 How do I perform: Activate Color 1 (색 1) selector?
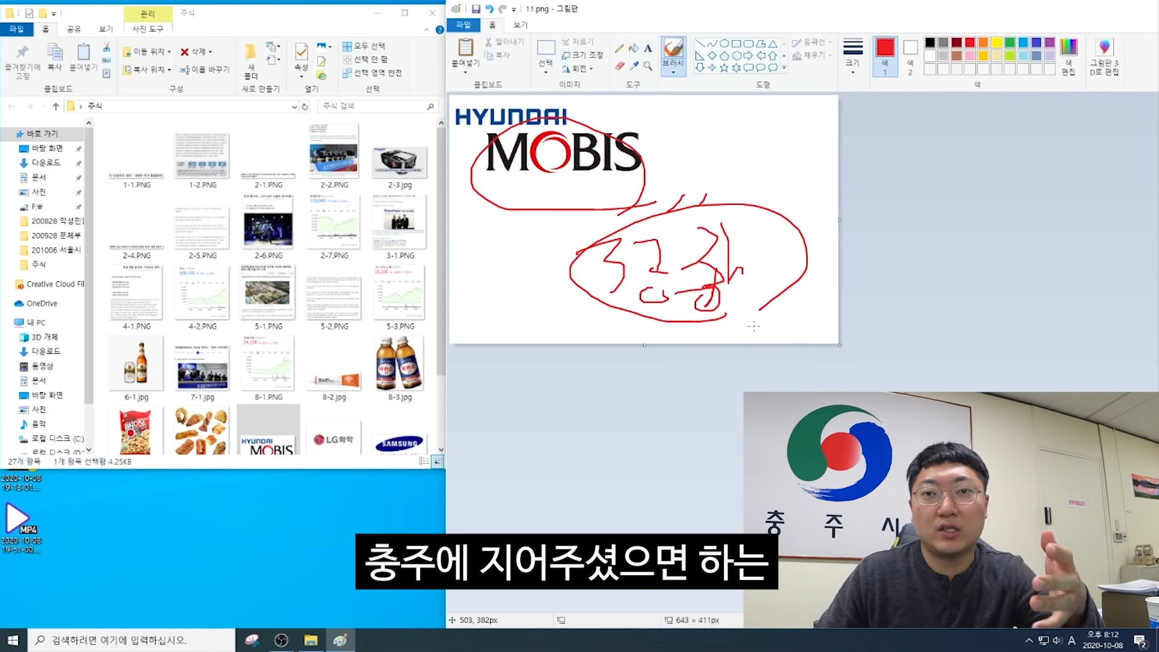[x=885, y=56]
